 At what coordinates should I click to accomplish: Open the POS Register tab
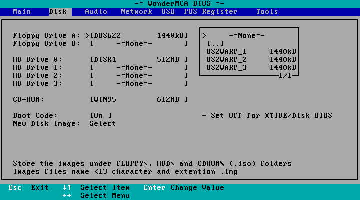tap(211, 11)
